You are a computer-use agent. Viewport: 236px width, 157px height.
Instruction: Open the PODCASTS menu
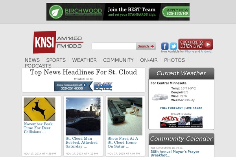pyautogui.click(x=38, y=66)
